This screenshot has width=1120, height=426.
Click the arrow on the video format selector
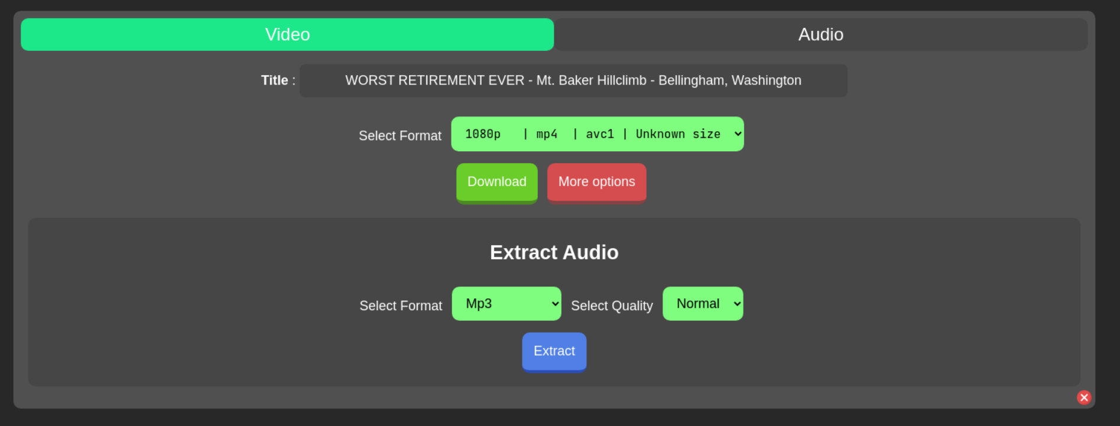[x=737, y=134]
